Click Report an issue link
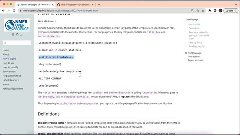The image size is (240, 135). click(195, 60)
